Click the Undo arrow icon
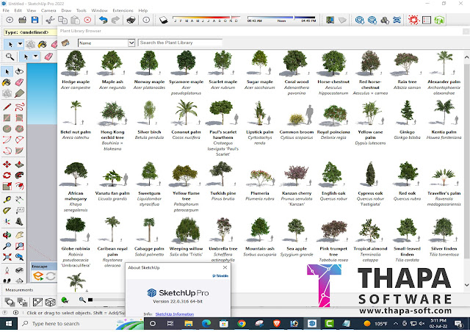Screen dimensions: 470x332 pyautogui.click(x=103, y=20)
